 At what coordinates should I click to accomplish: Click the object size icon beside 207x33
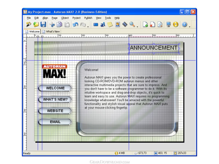point(175,153)
